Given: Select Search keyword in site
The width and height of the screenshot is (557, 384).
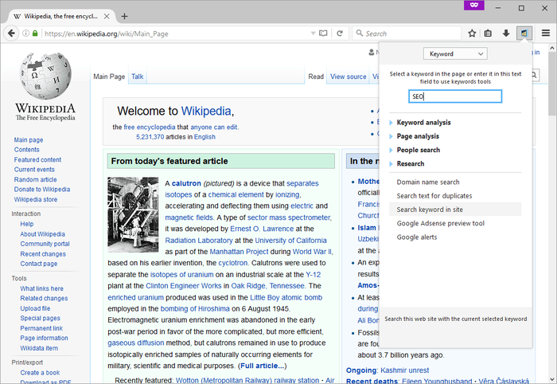Looking at the screenshot, I should pyautogui.click(x=455, y=210).
